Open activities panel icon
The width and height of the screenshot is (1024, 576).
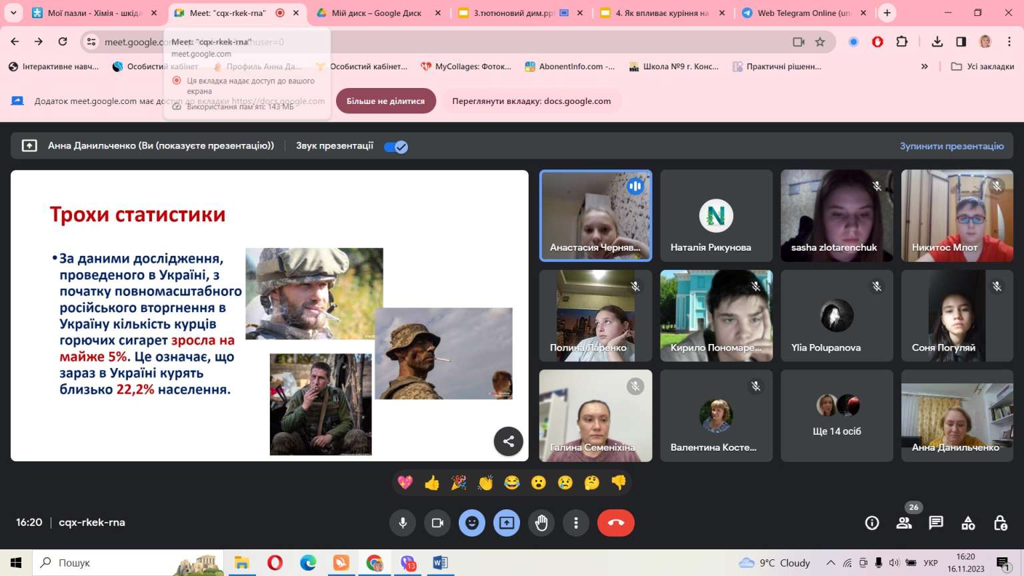pos(968,523)
